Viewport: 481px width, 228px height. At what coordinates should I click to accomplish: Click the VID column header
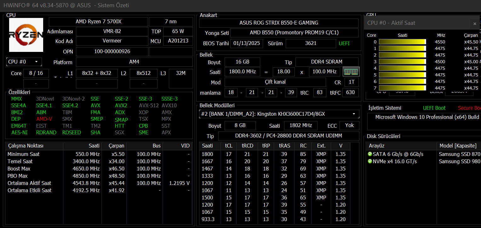pyautogui.click(x=178, y=146)
